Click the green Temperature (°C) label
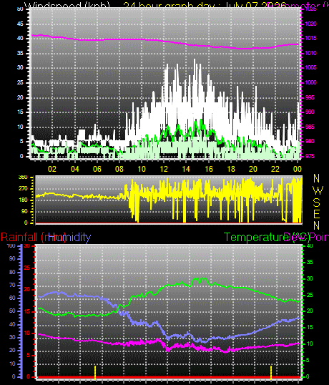 coord(267,238)
